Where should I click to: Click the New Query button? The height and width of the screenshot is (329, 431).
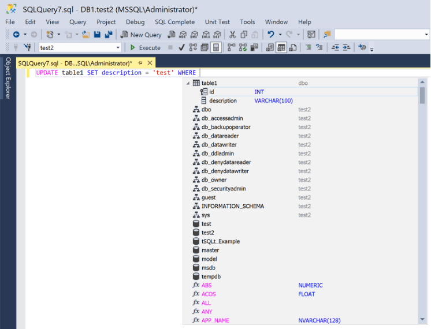(141, 35)
